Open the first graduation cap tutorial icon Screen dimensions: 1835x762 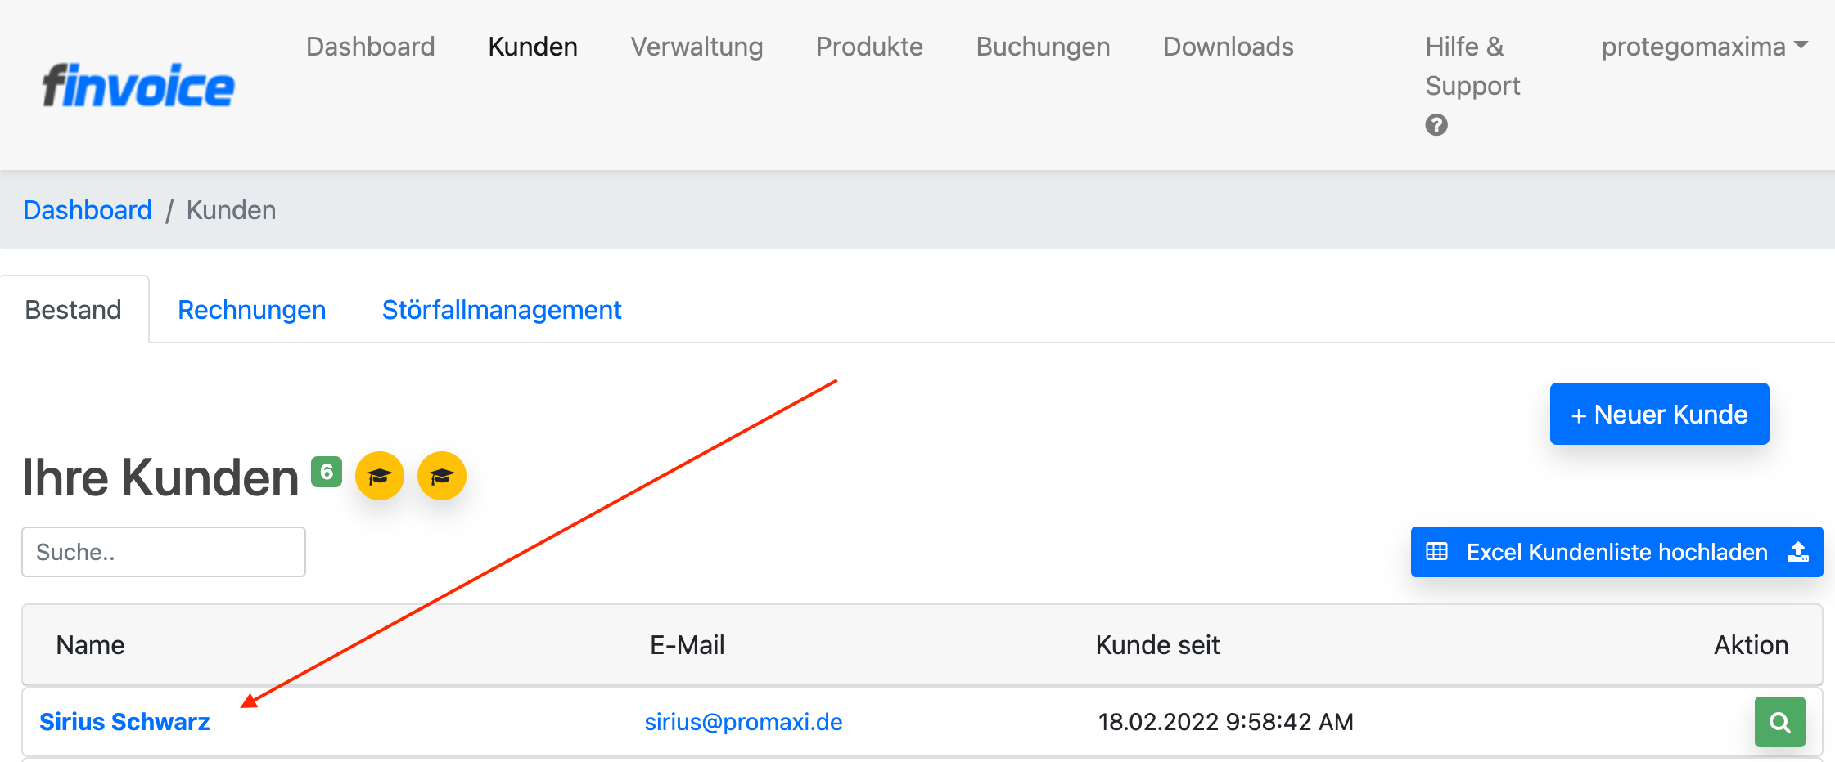(x=380, y=476)
